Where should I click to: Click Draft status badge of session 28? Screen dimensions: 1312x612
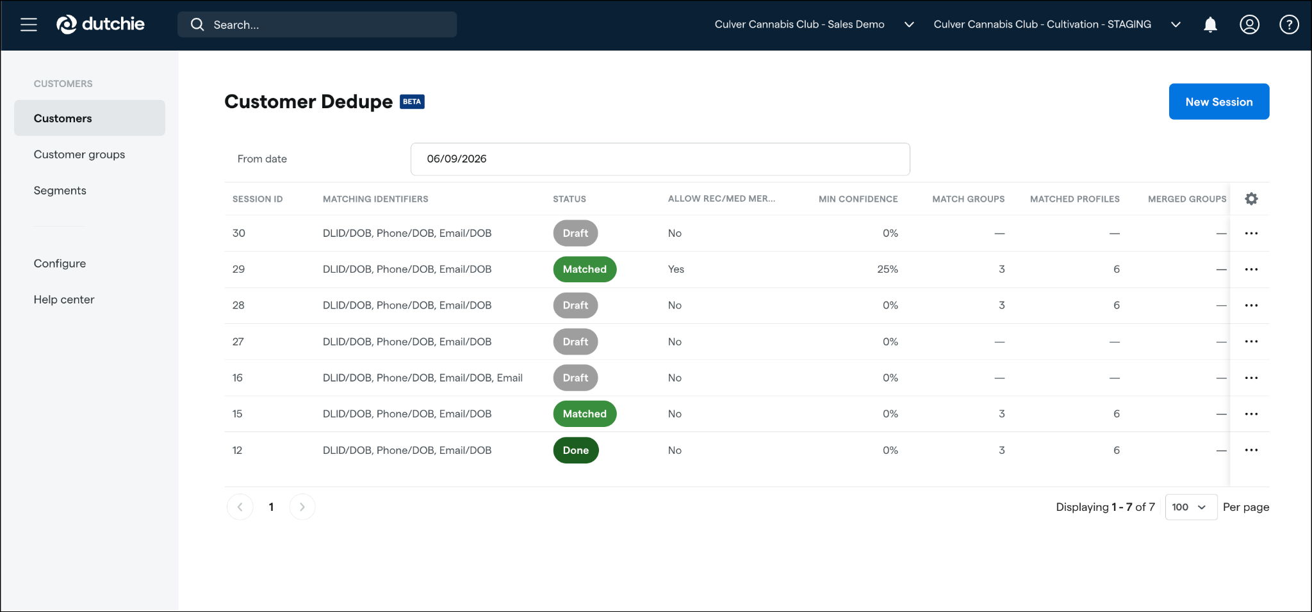pyautogui.click(x=575, y=305)
